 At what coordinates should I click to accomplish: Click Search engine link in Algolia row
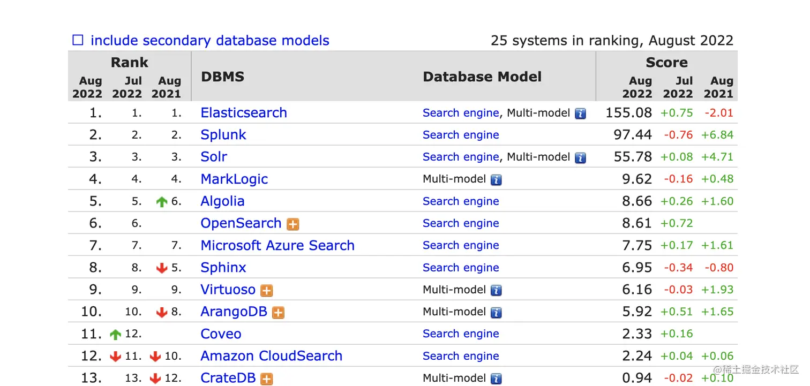461,201
